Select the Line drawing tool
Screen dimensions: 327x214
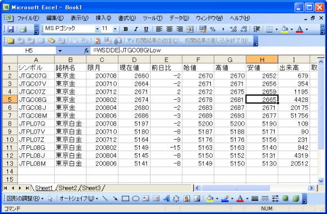coord(105,199)
